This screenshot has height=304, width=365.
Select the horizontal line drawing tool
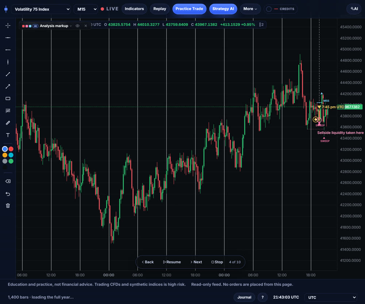8,38
